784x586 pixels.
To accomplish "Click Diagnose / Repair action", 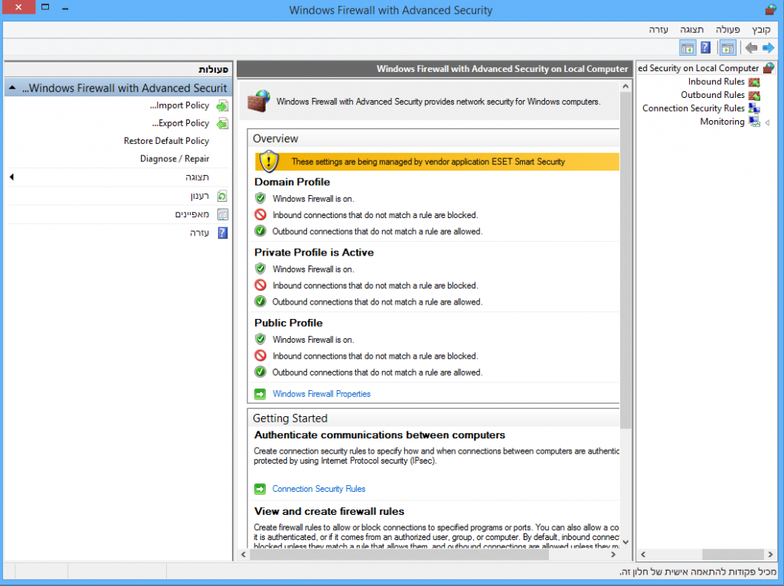I will coord(175,159).
